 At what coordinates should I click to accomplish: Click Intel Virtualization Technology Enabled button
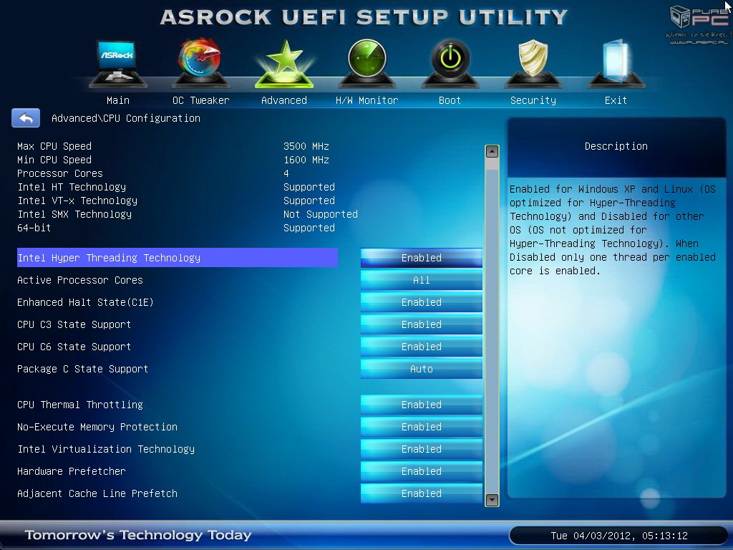point(421,449)
